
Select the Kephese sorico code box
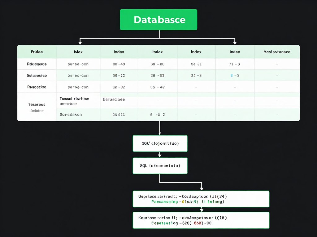coord(201,220)
